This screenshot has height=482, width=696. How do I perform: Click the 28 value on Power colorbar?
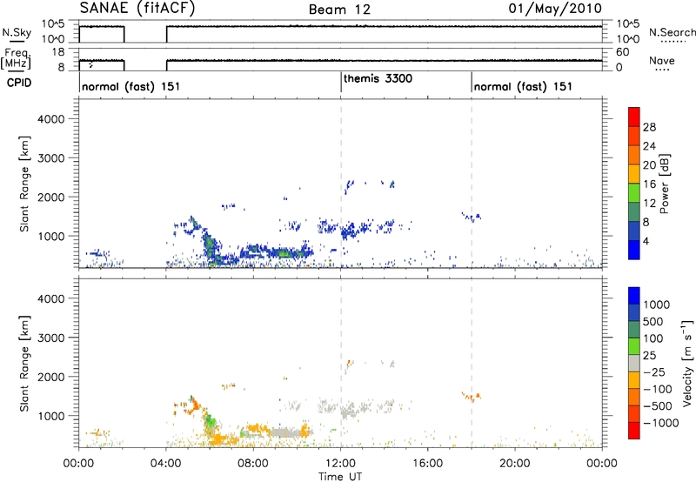pos(649,127)
